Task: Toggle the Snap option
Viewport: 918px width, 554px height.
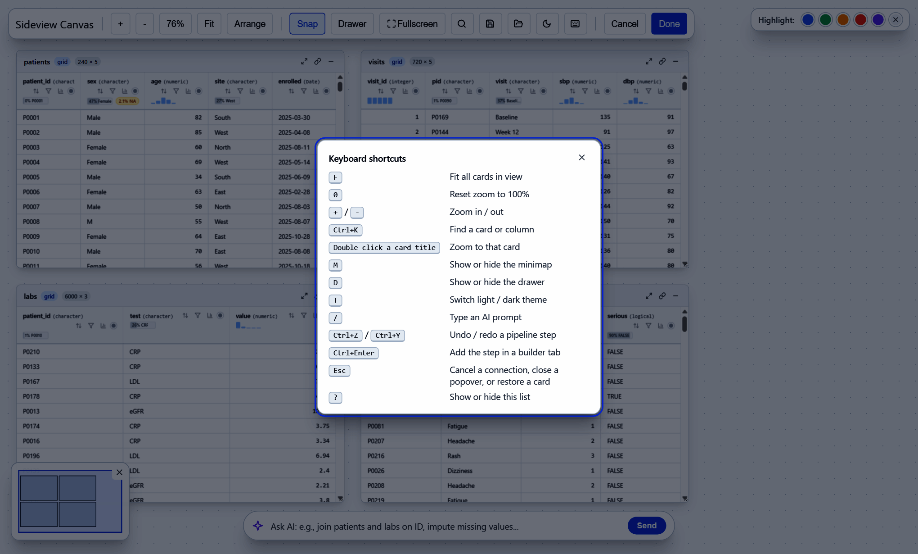Action: (x=307, y=24)
